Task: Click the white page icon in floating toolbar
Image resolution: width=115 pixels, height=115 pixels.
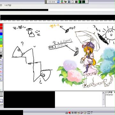Action: click(x=73, y=2)
